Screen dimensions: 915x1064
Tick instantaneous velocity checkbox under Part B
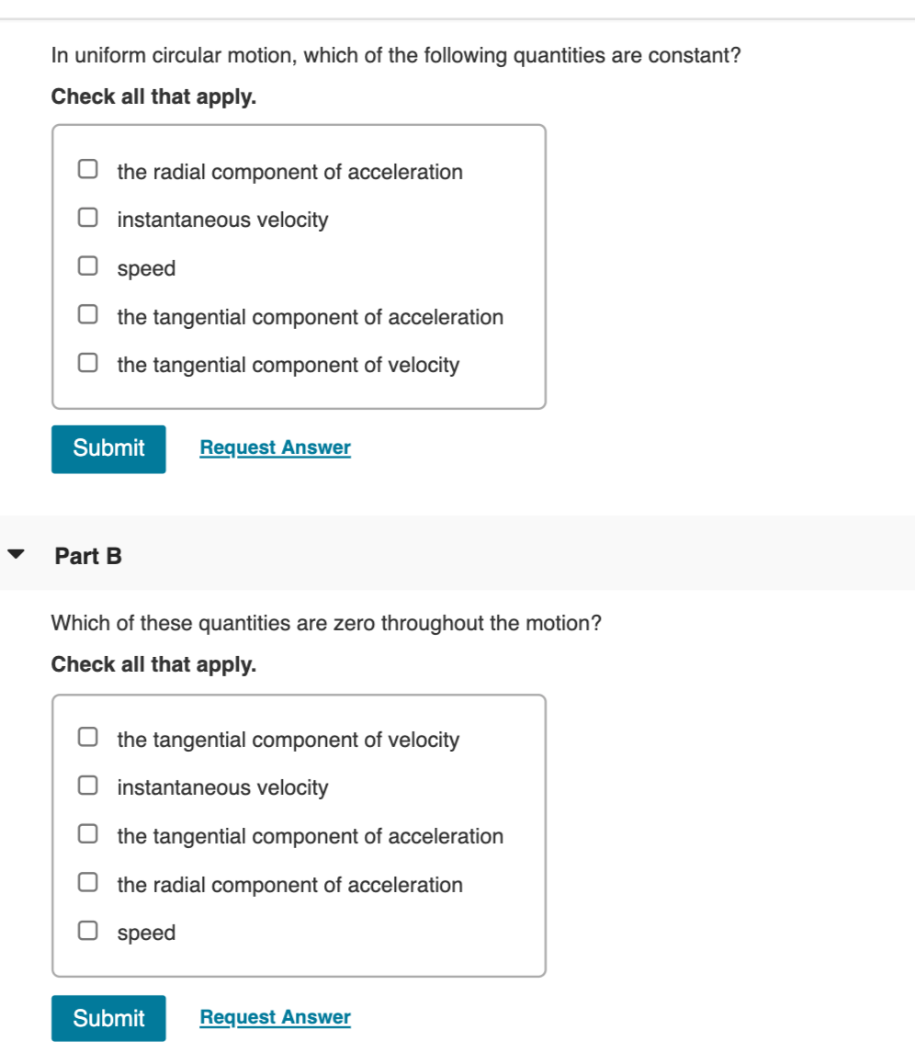pyautogui.click(x=87, y=787)
